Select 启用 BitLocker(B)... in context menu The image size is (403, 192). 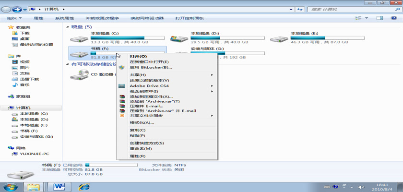tap(150, 67)
